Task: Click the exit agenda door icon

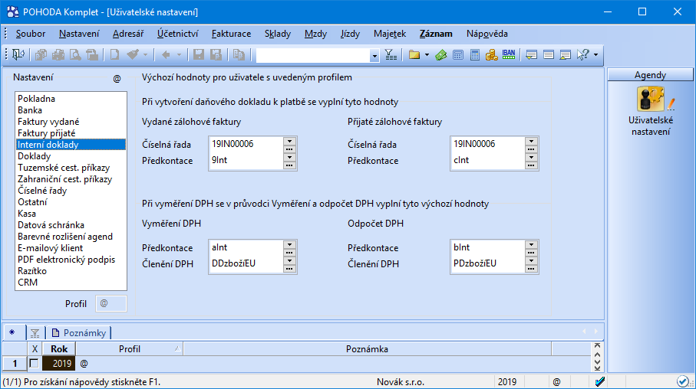Action: [x=18, y=55]
